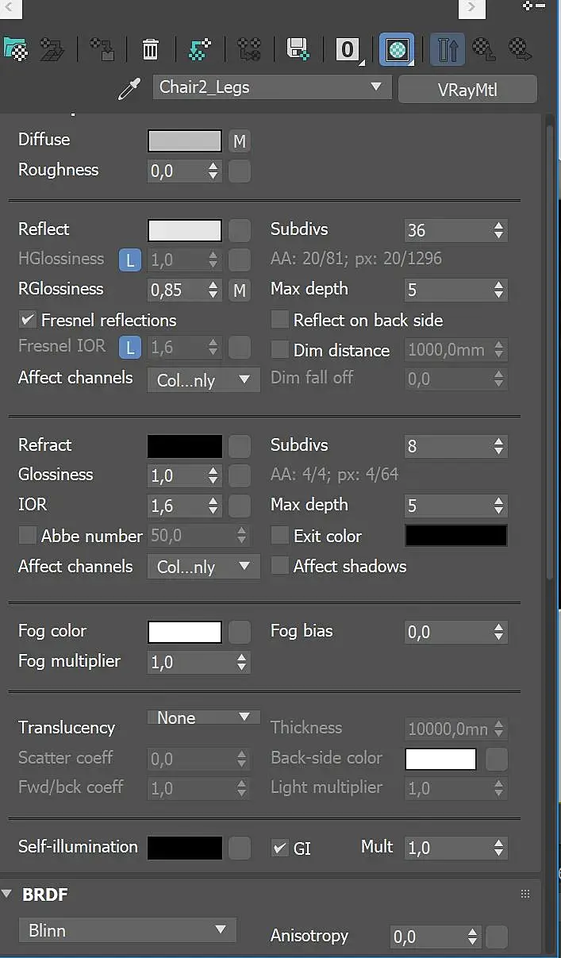The width and height of the screenshot is (561, 958).
Task: Collapse the BRDF rollout
Action: 7,895
